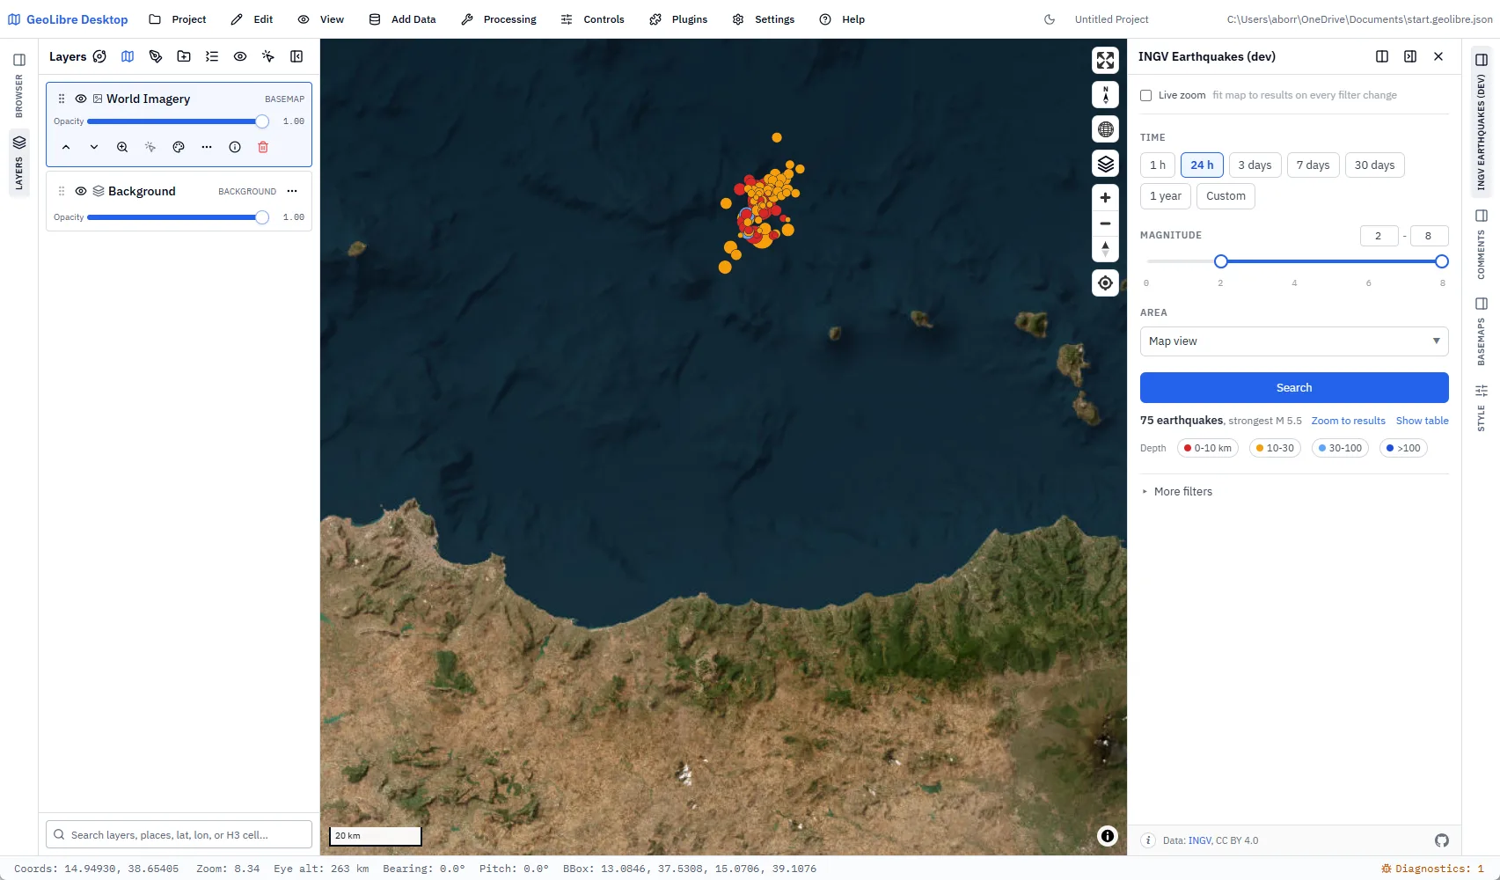Click the blue Search button
The width and height of the screenshot is (1500, 880).
click(x=1294, y=387)
